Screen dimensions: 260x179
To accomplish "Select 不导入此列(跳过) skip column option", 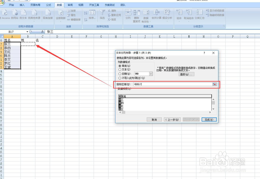I will (120, 78).
